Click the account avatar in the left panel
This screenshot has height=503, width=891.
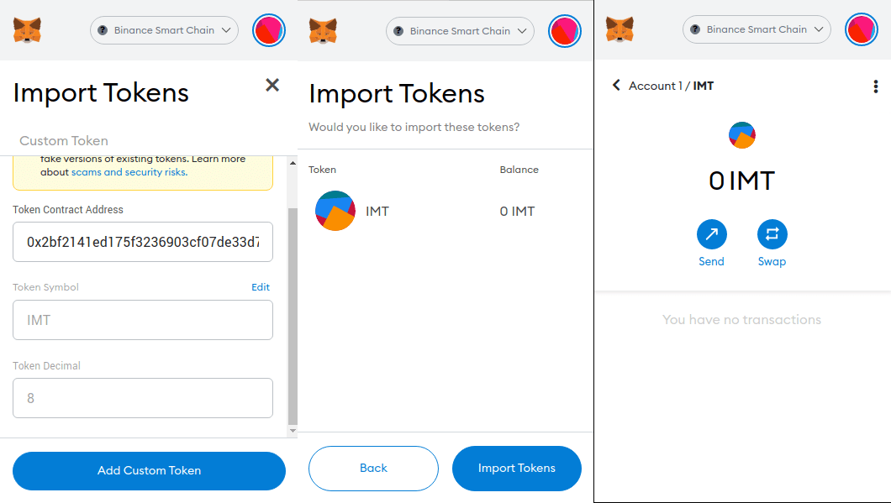point(270,30)
